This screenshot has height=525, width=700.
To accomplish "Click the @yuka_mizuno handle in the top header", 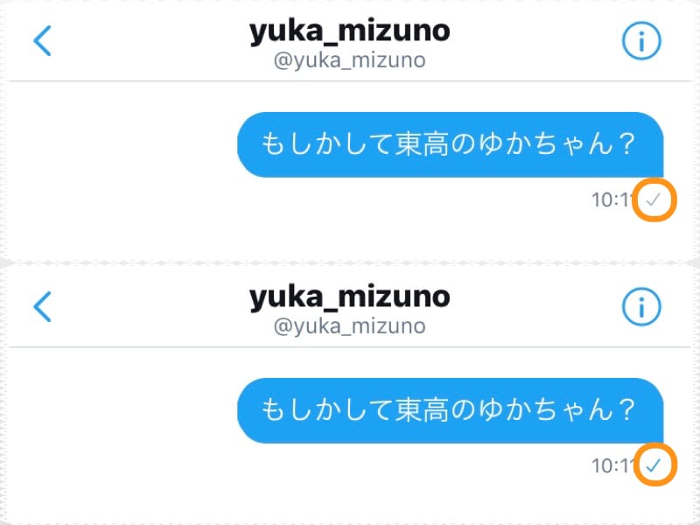I will tap(349, 59).
